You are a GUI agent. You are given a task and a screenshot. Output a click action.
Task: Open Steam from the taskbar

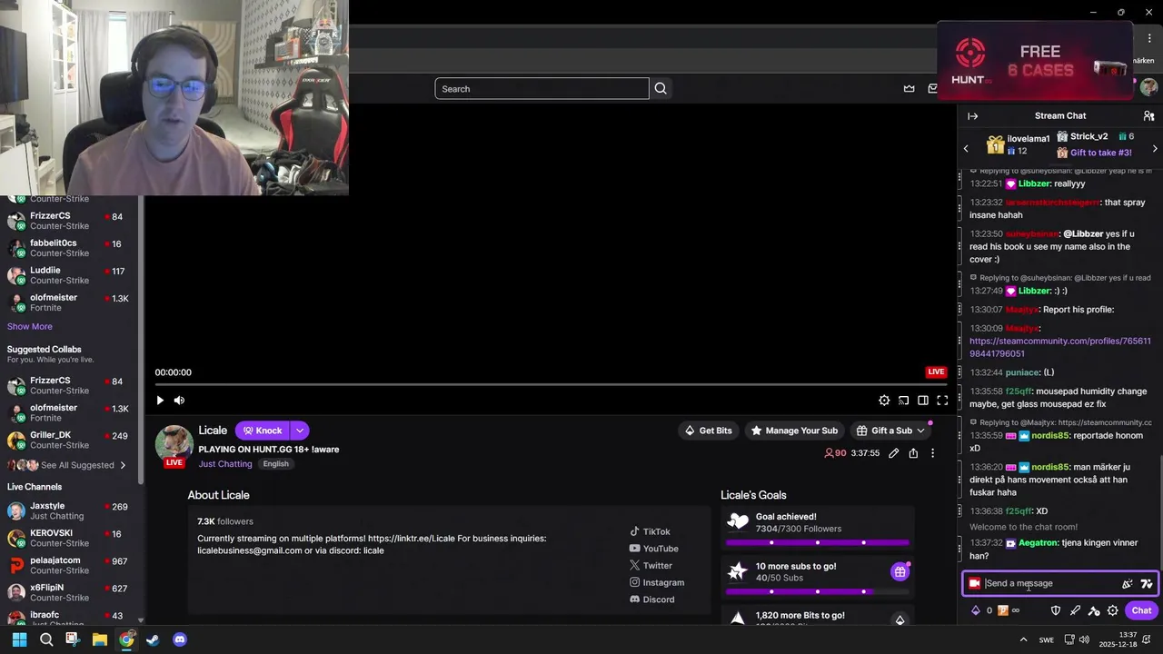pyautogui.click(x=153, y=639)
